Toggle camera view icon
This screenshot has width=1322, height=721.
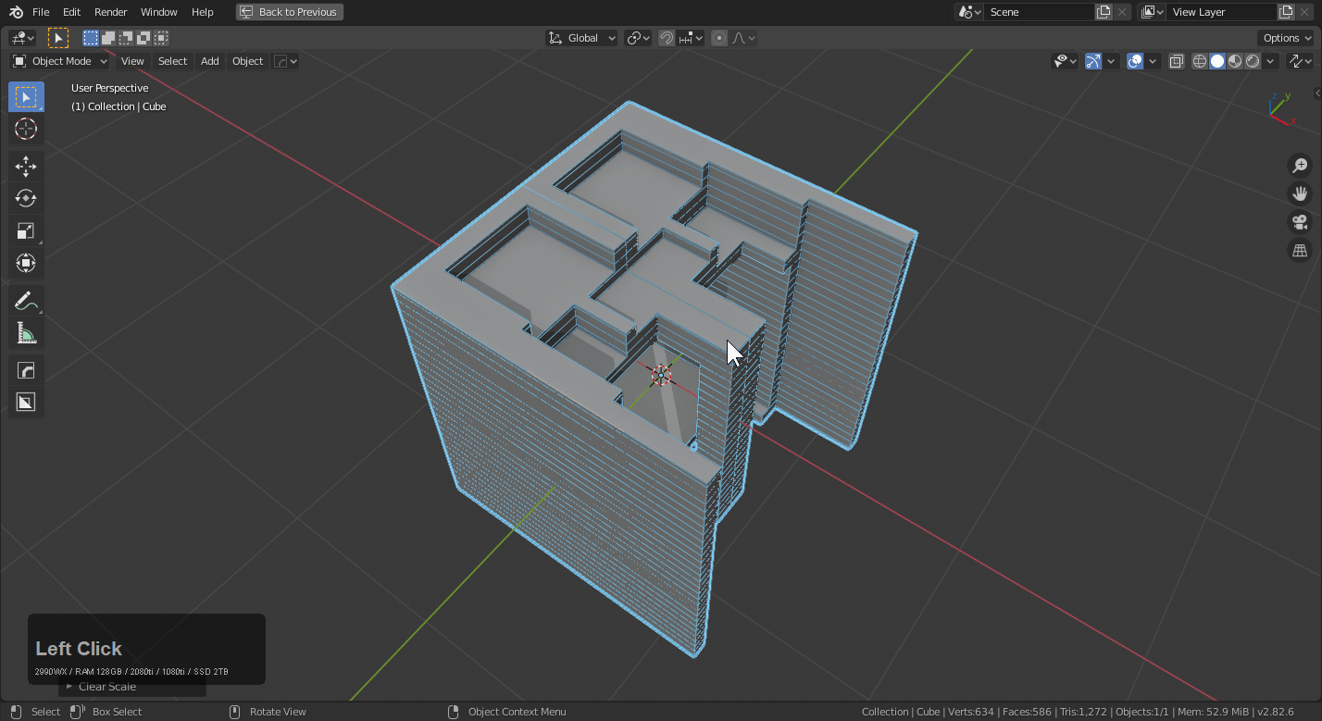(x=1300, y=222)
